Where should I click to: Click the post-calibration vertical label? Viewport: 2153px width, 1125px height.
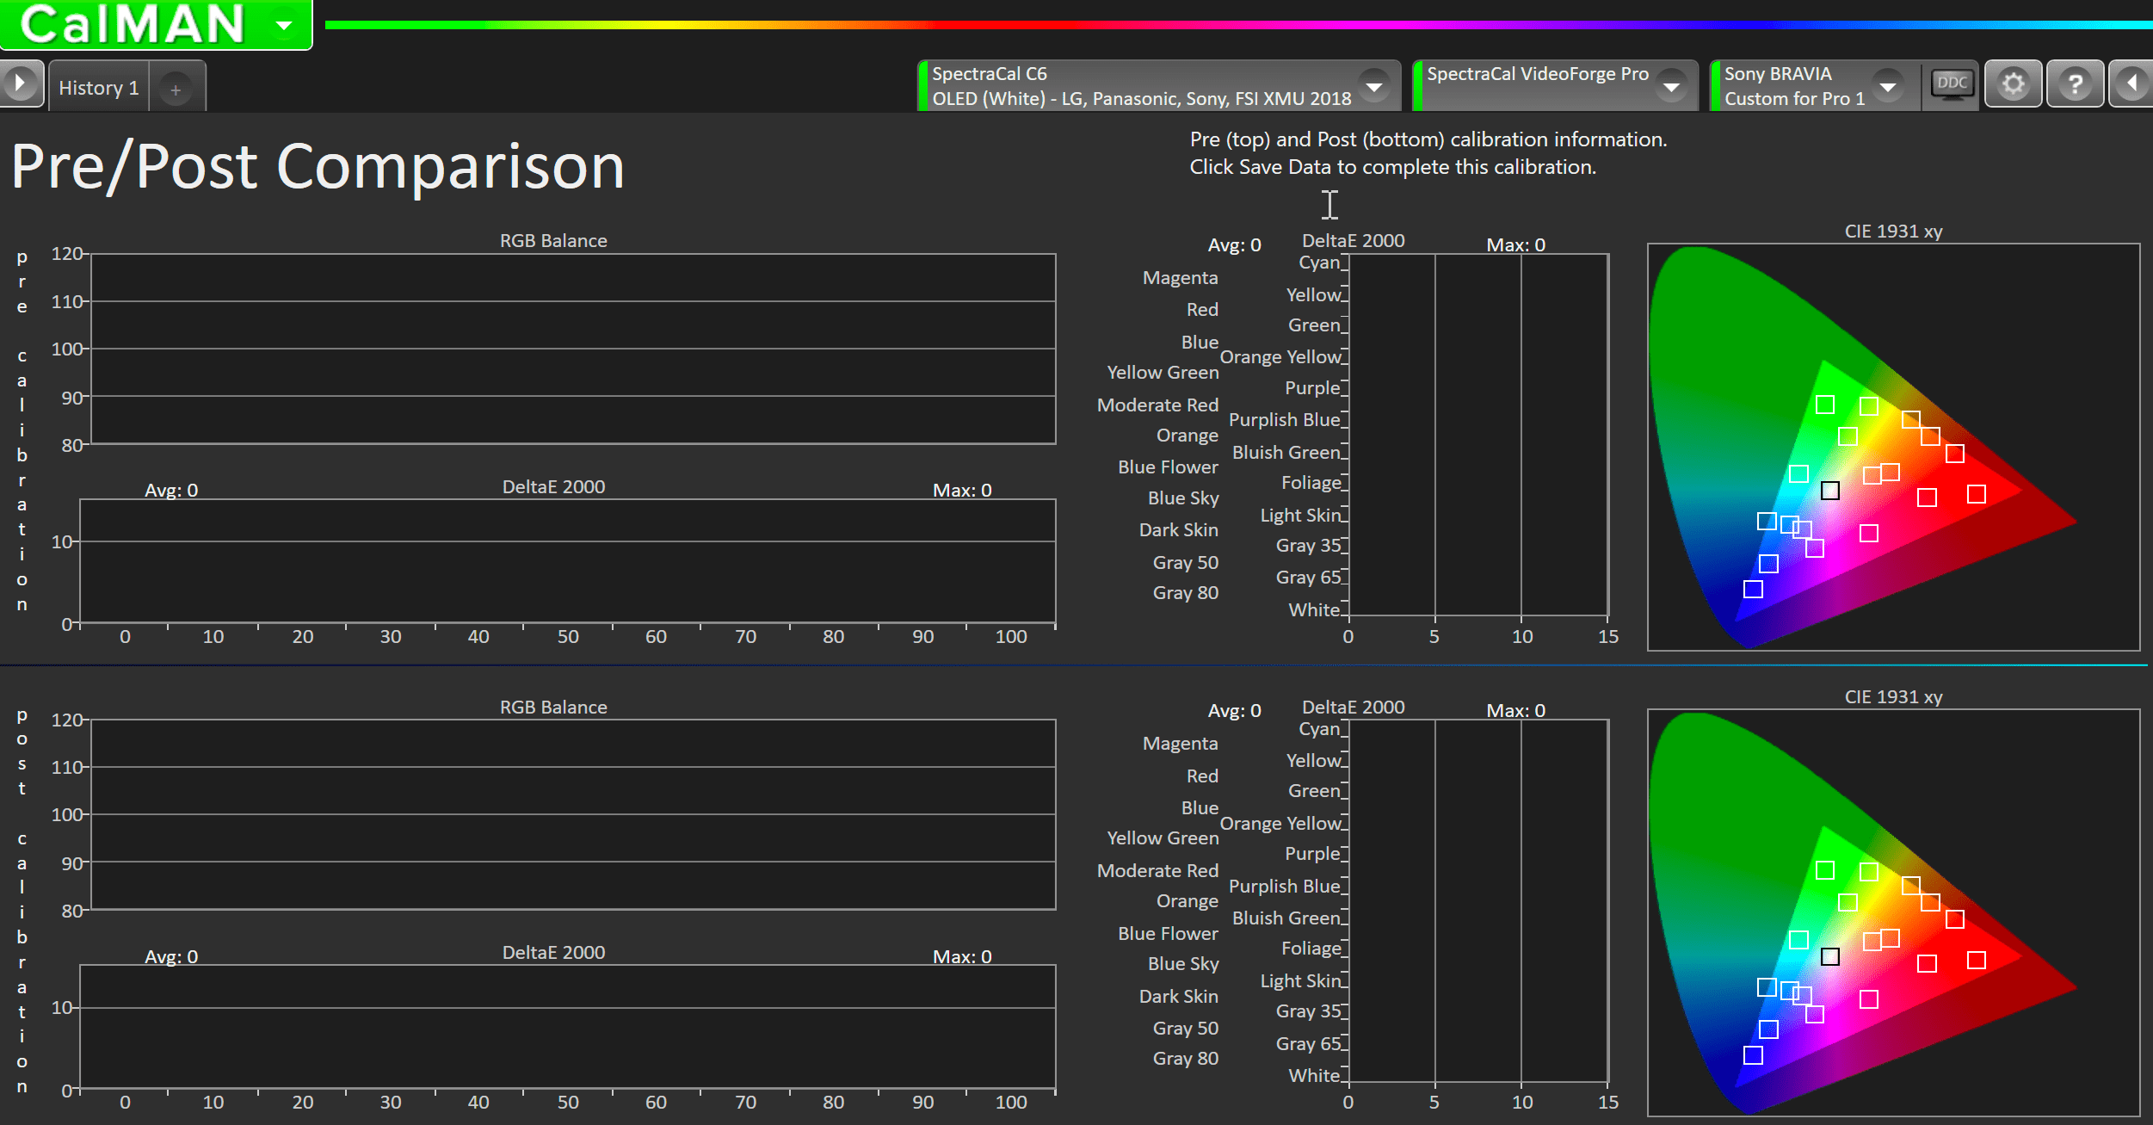pos(22,900)
